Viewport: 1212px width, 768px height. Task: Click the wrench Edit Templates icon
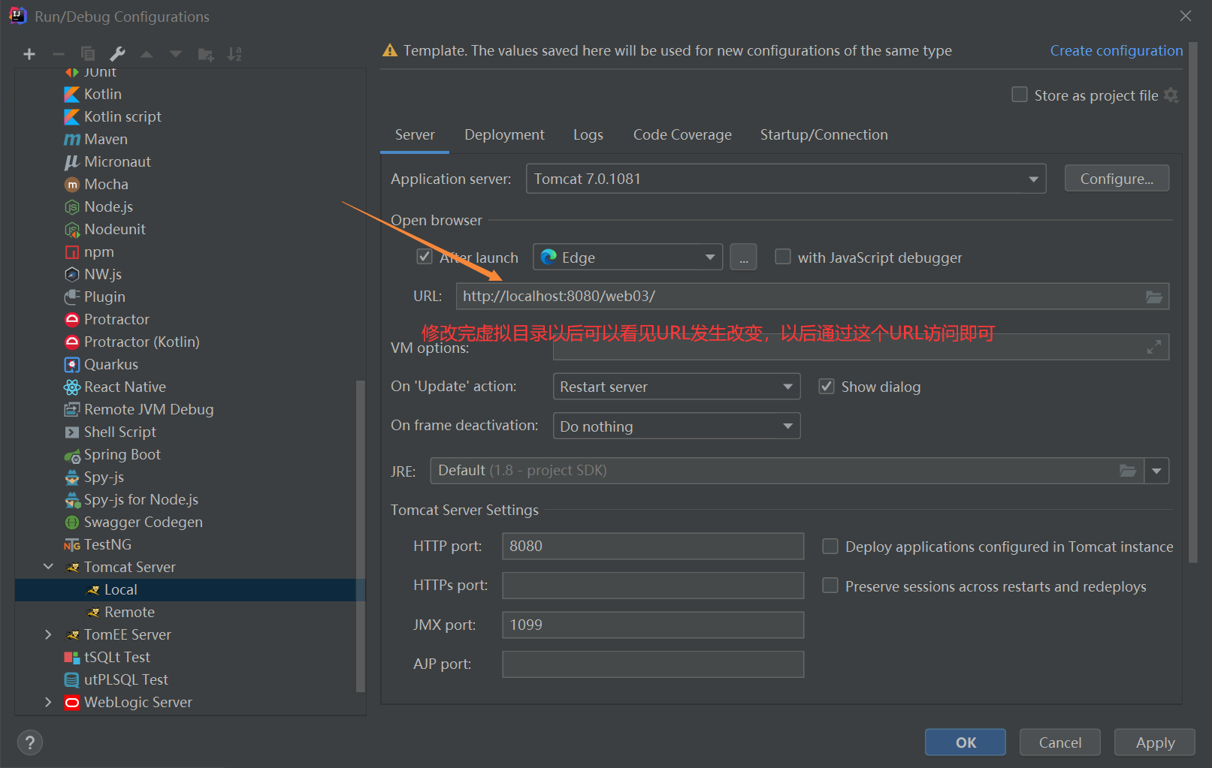(x=117, y=54)
